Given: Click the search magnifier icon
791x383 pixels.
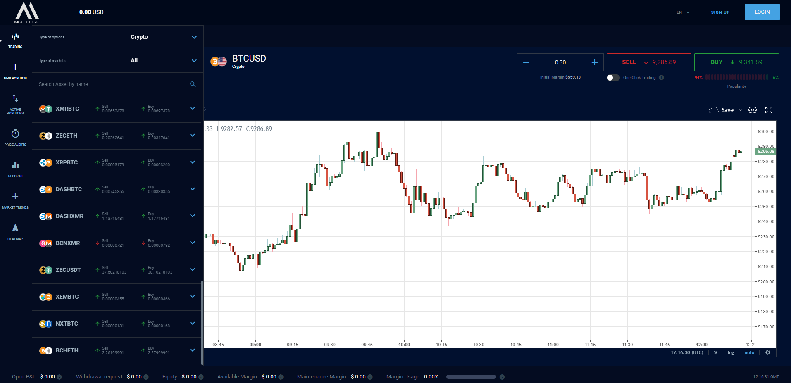Looking at the screenshot, I should coord(193,84).
